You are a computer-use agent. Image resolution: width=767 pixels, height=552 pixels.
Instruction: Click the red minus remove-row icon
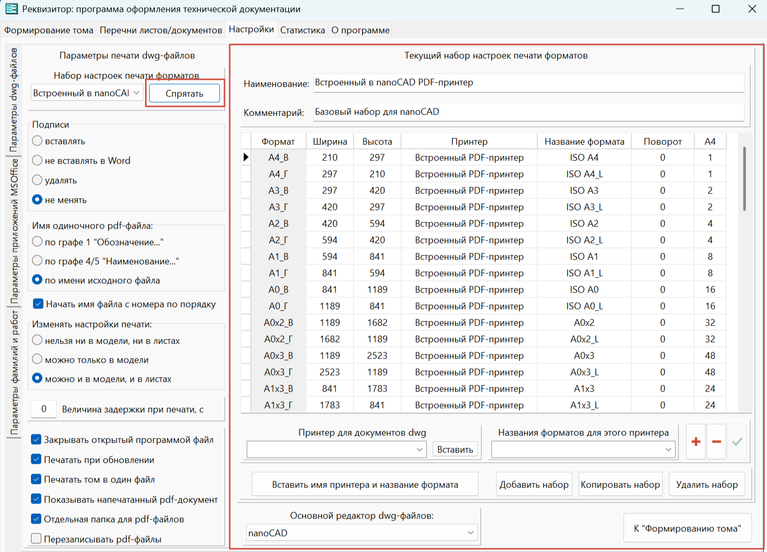pos(716,442)
